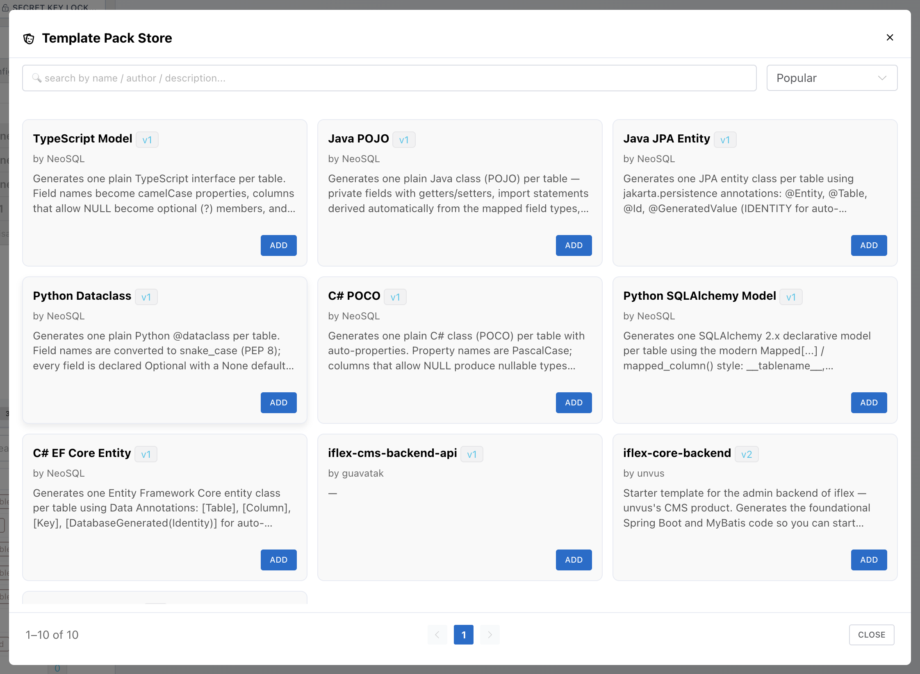Select page 1 in pagination
The image size is (920, 674).
tap(463, 635)
